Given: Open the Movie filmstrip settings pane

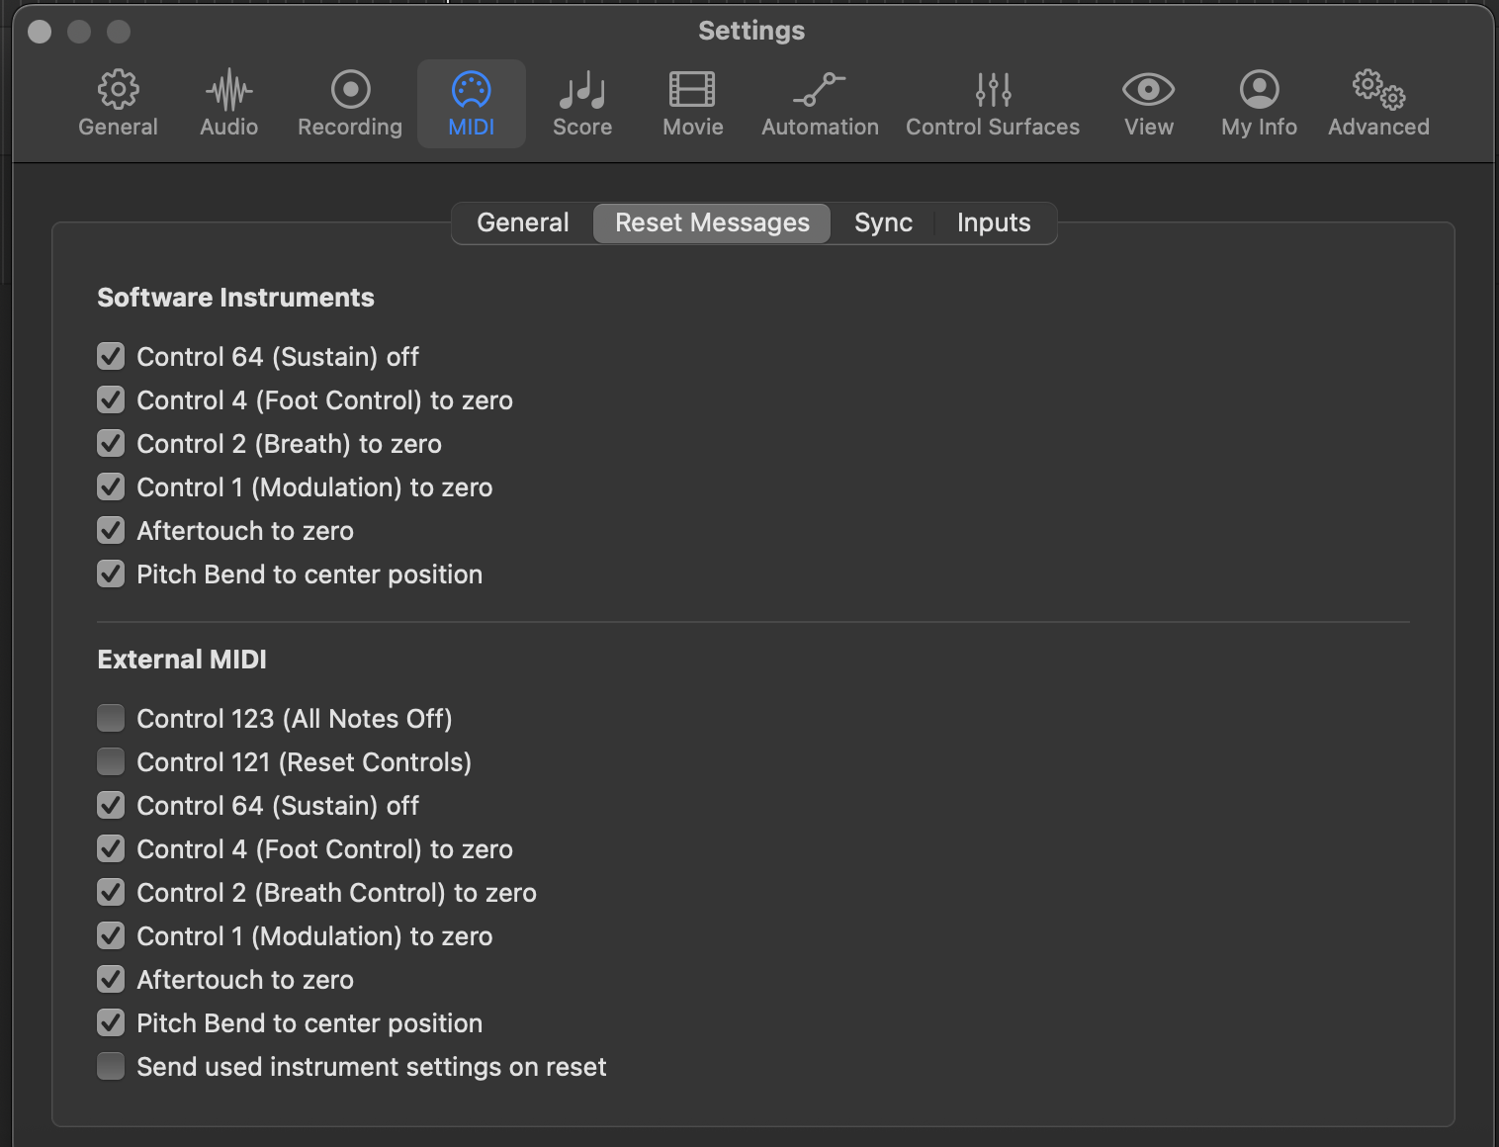Looking at the screenshot, I should pyautogui.click(x=692, y=103).
